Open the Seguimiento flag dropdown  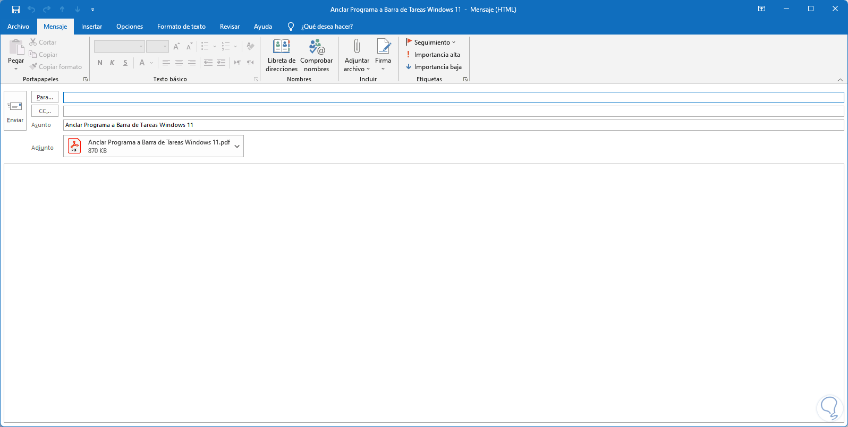point(431,42)
